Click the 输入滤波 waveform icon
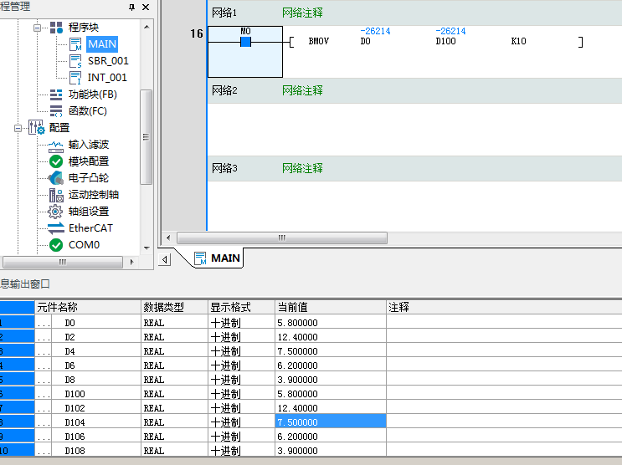This screenshot has width=622, height=465. click(56, 145)
